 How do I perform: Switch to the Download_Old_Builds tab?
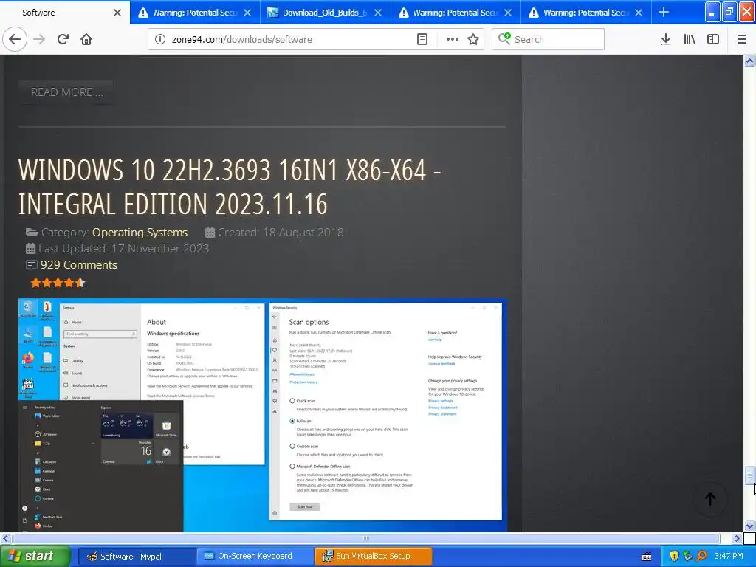click(x=326, y=13)
